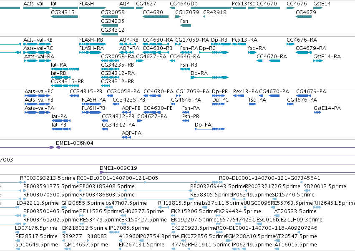The width and height of the screenshot is (355, 251).
Task: Select the CG34235 gene label
Action: (113, 21)
